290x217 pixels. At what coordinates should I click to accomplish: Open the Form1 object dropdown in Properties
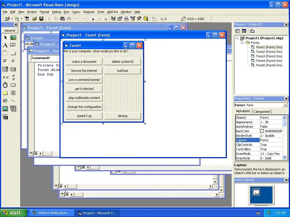click(x=285, y=105)
